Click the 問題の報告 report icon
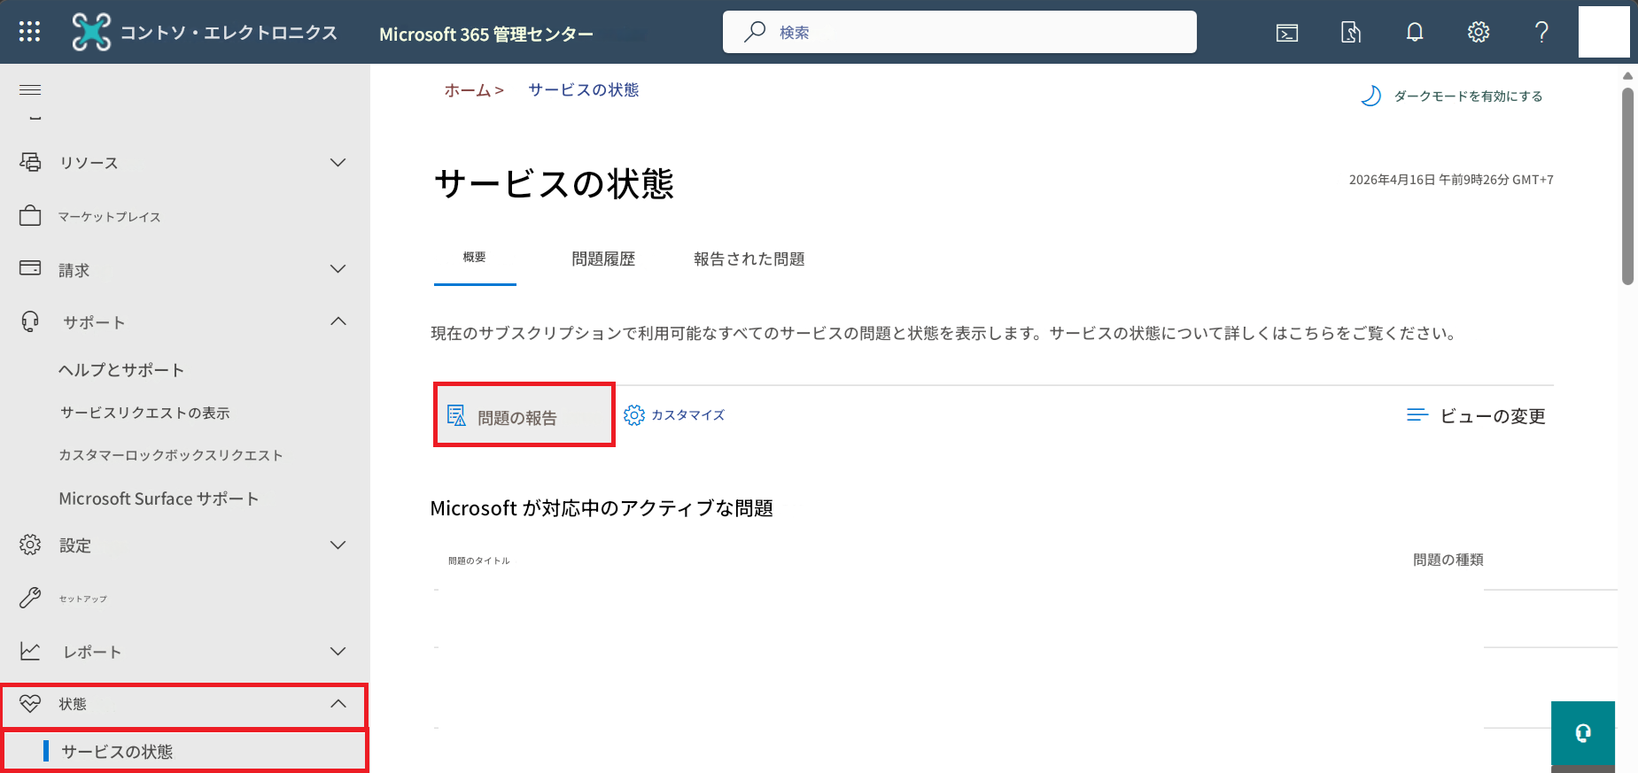The image size is (1638, 773). tap(456, 415)
